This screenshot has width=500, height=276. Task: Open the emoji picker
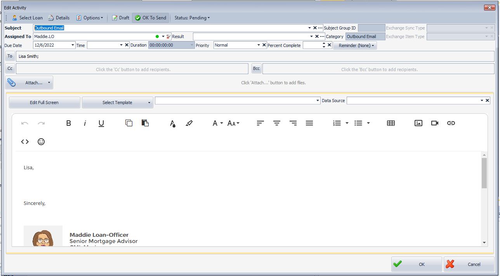(41, 142)
